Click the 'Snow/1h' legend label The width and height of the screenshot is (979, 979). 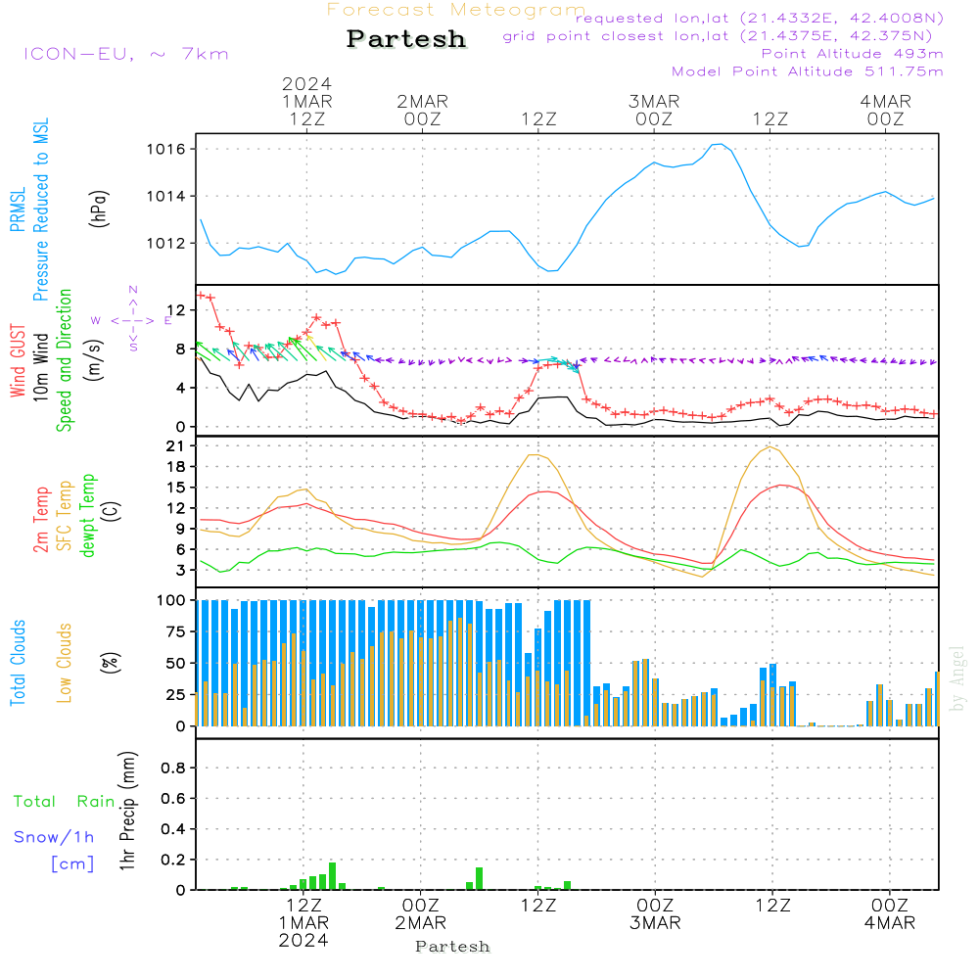54,837
